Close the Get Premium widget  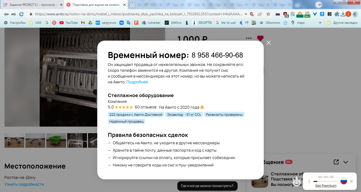(351, 181)
